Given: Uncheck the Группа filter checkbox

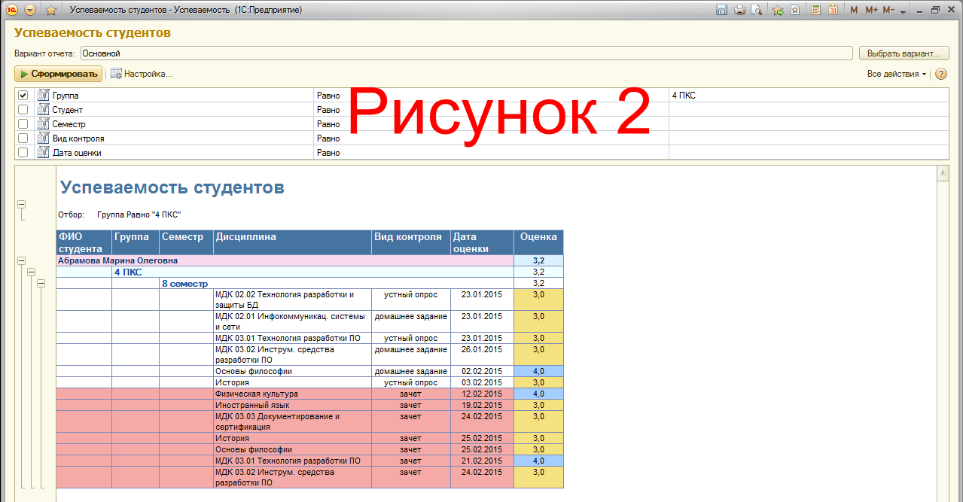Looking at the screenshot, I should pyautogui.click(x=23, y=96).
